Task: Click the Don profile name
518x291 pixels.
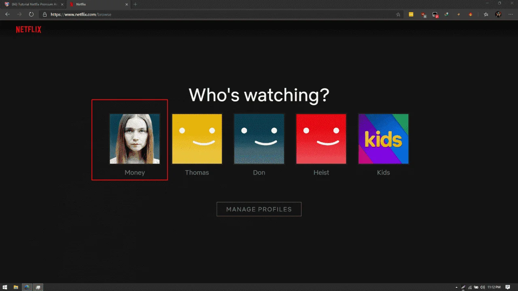Action: pyautogui.click(x=259, y=173)
